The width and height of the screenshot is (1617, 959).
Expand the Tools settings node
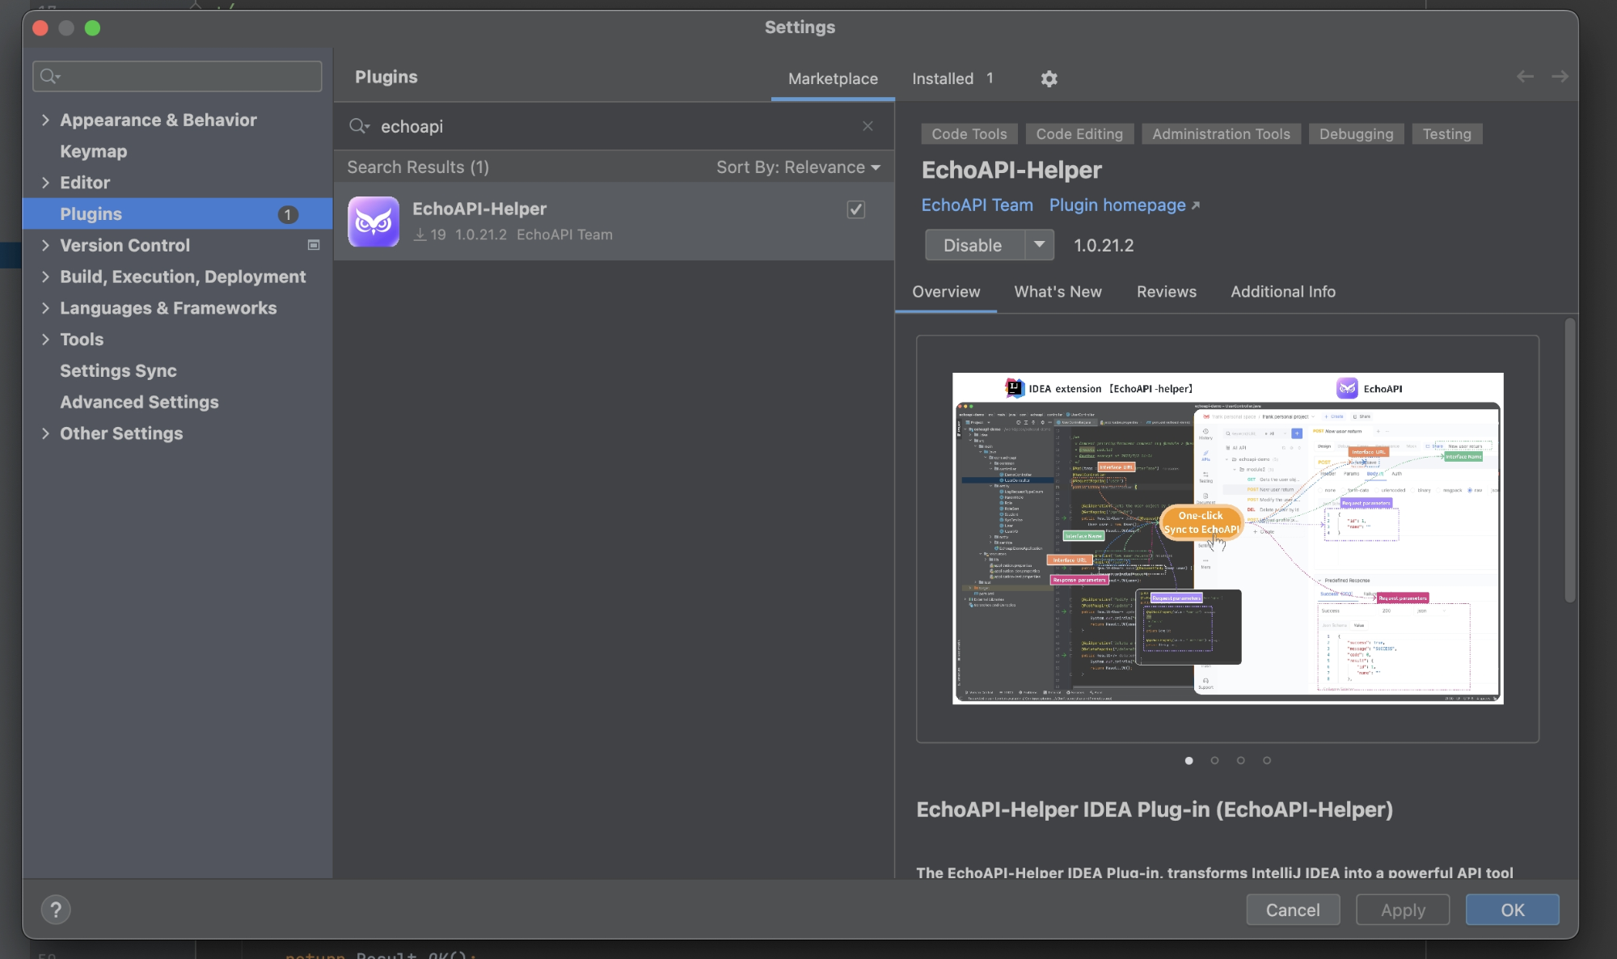pos(45,340)
